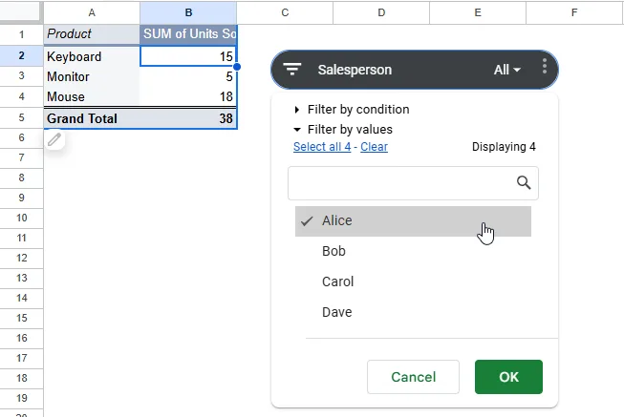Uncheck Alice in the values list
Screen dimensions: 624x417
[x=413, y=221]
